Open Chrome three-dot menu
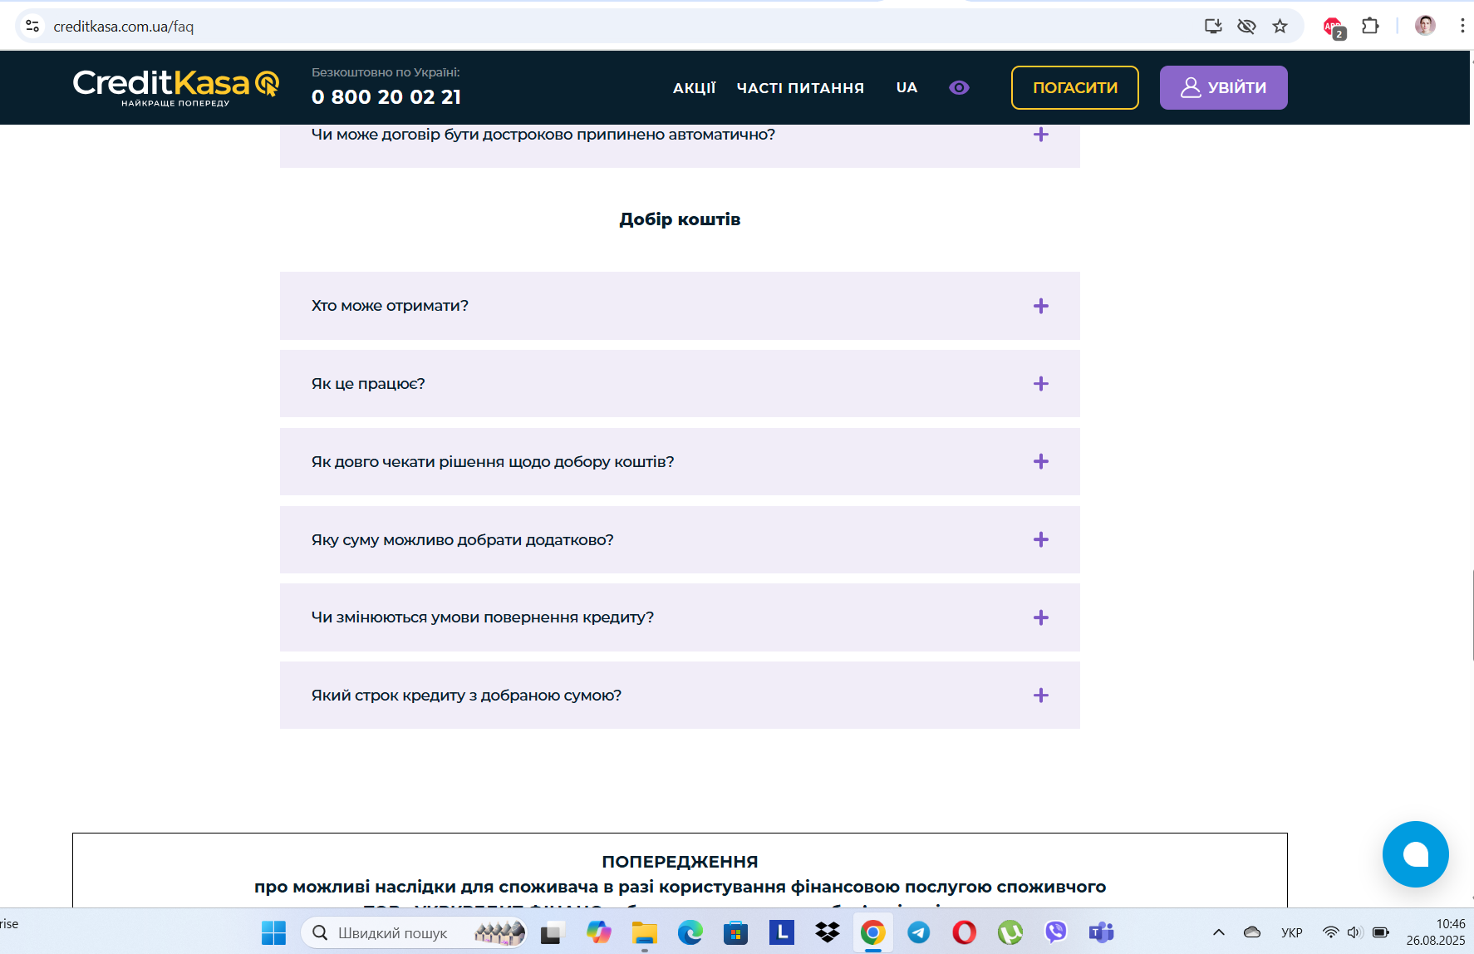The width and height of the screenshot is (1474, 954). (1462, 26)
